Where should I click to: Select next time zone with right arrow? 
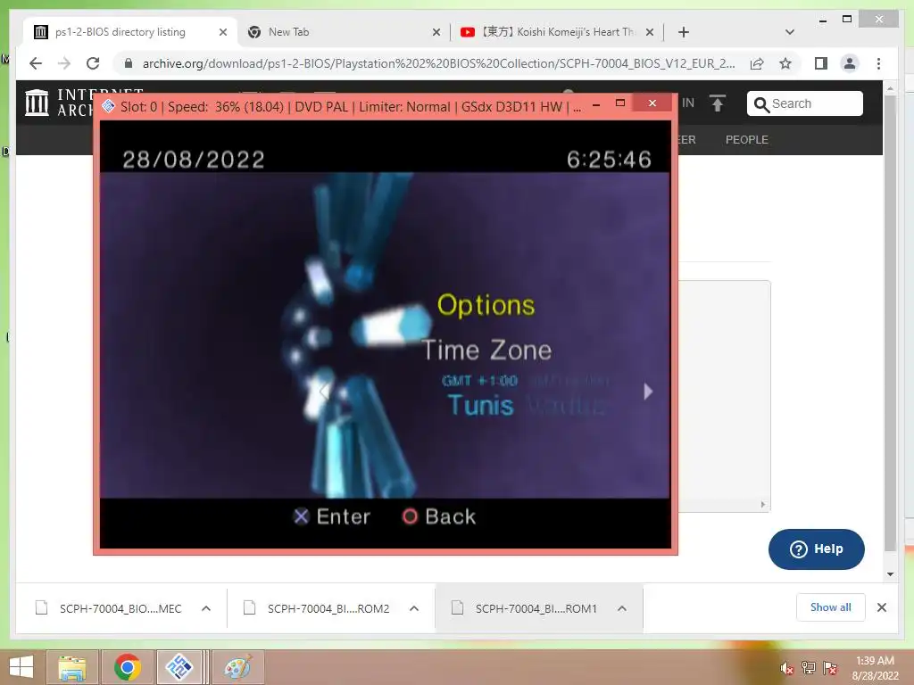648,392
